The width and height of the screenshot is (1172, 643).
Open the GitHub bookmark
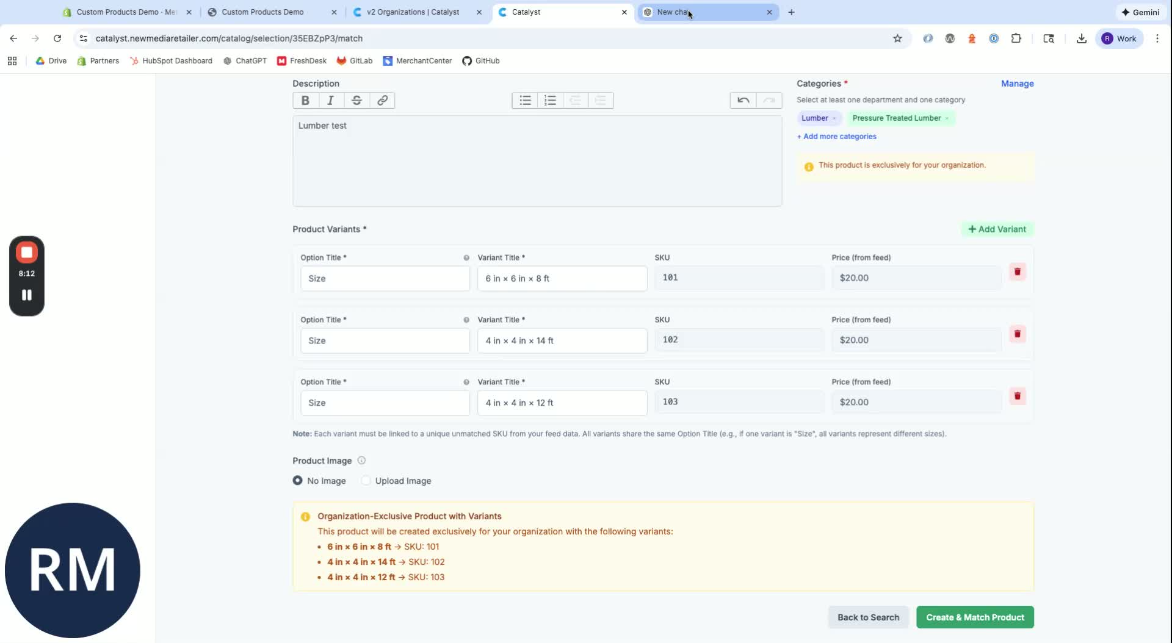481,61
